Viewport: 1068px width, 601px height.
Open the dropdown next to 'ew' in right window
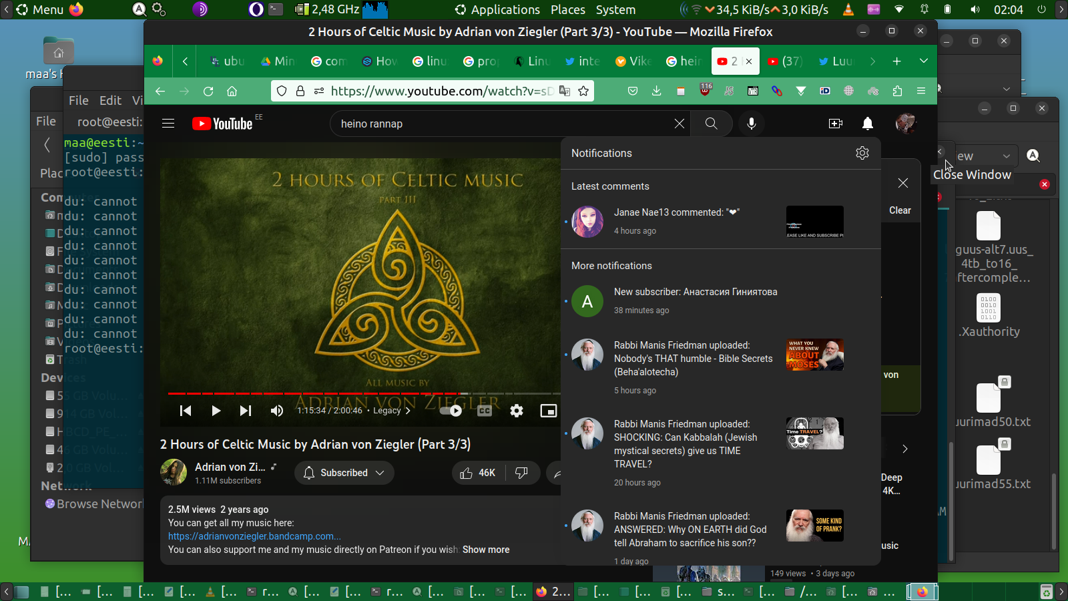pos(1007,156)
